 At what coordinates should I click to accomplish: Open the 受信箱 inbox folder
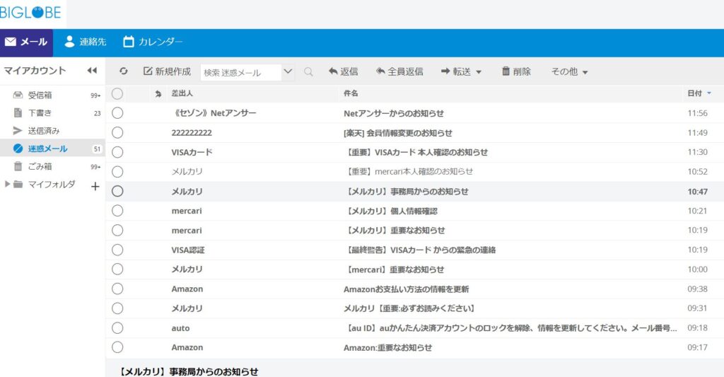click(40, 95)
